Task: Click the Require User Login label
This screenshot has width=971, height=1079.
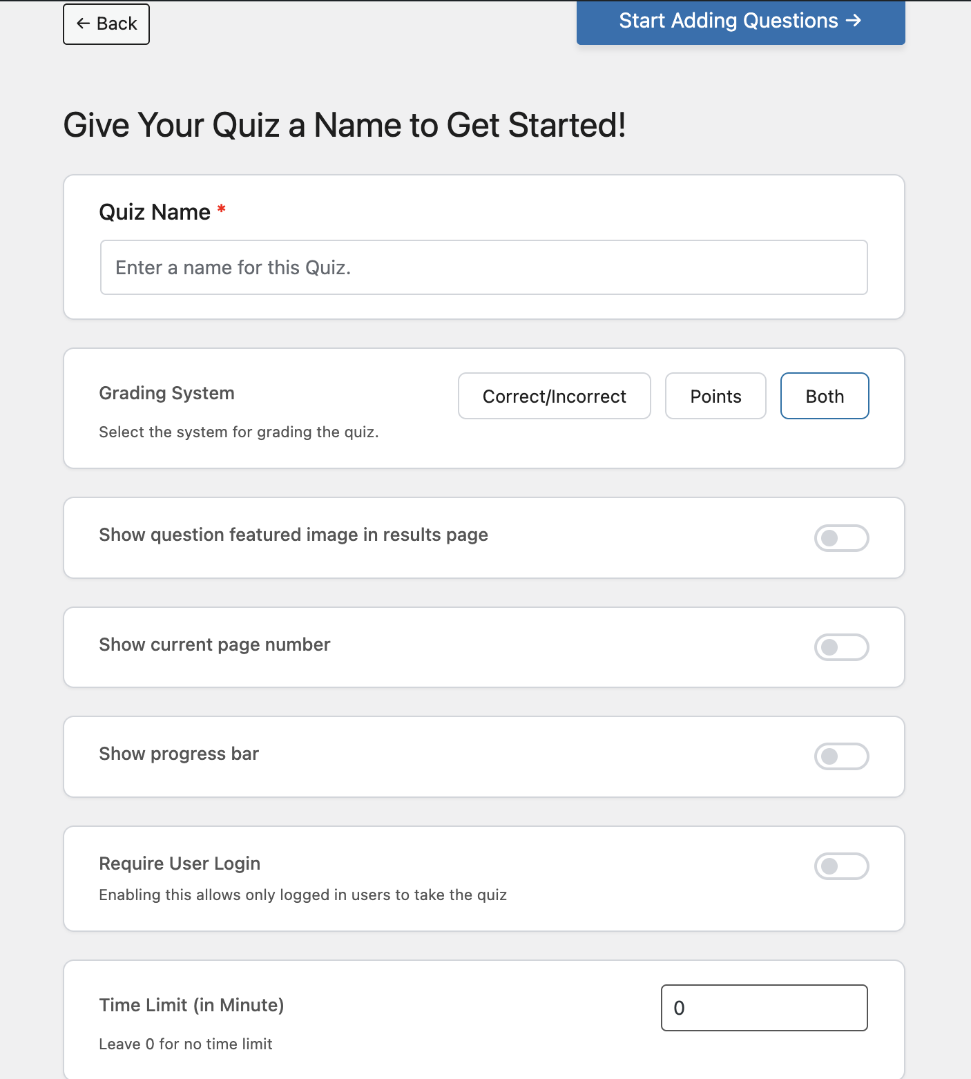Action: [x=180, y=863]
